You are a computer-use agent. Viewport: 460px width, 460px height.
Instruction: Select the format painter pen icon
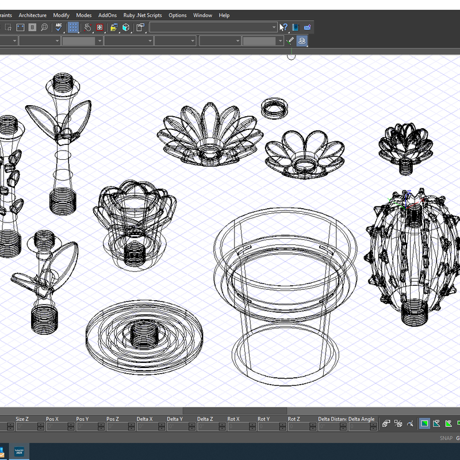(290, 41)
